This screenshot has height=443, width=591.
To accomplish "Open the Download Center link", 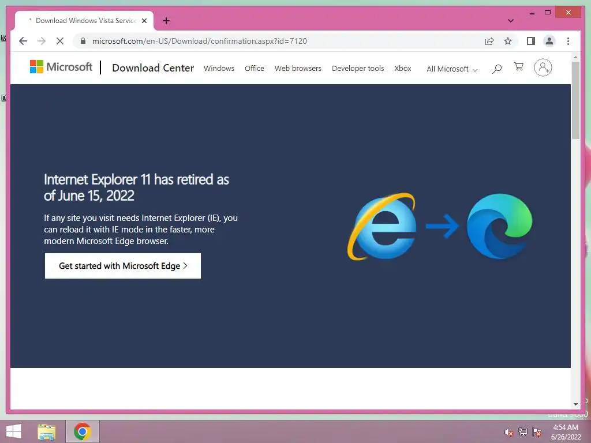I will [x=153, y=68].
